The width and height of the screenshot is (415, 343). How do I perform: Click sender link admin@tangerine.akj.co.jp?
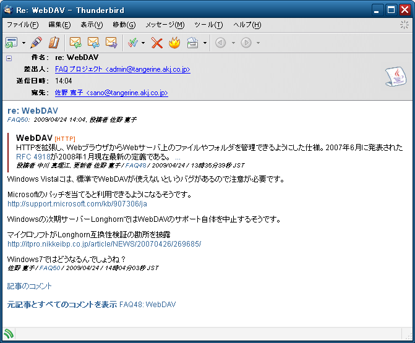[122, 69]
